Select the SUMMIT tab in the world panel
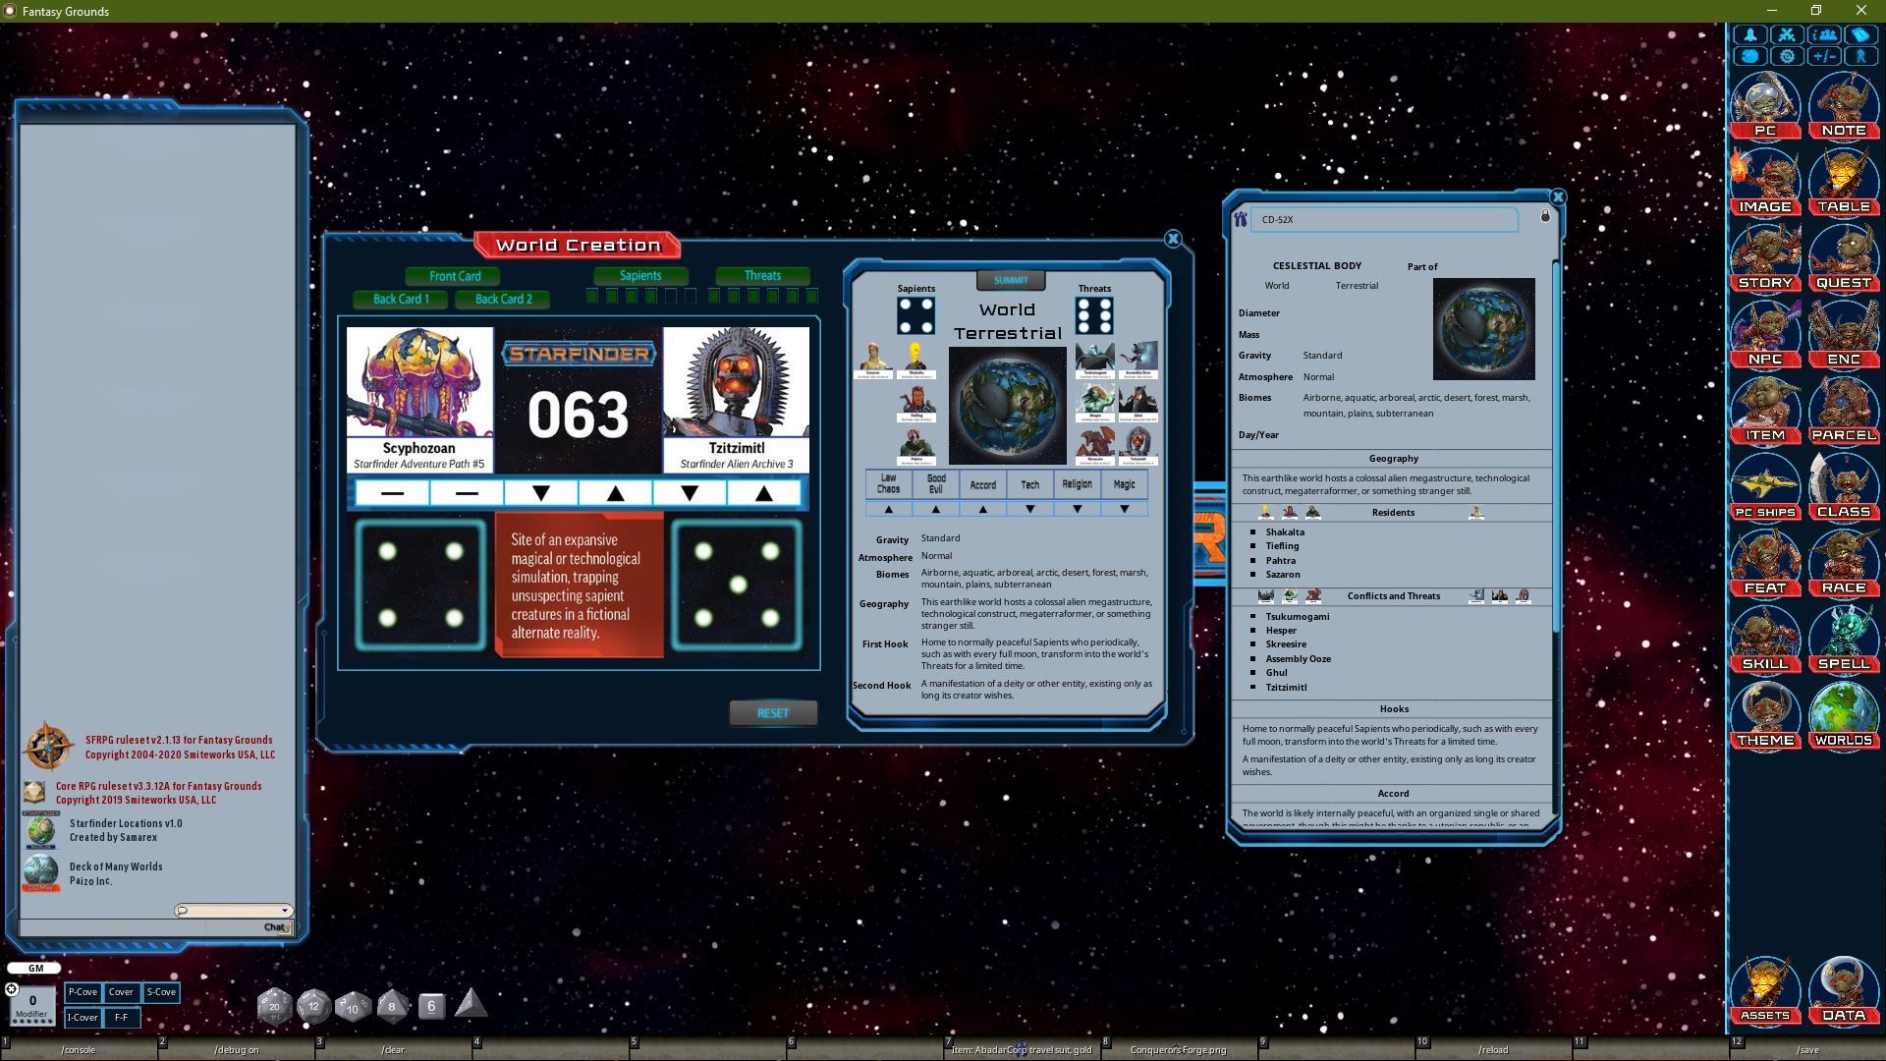Viewport: 1886px width, 1061px height. pyautogui.click(x=1010, y=280)
